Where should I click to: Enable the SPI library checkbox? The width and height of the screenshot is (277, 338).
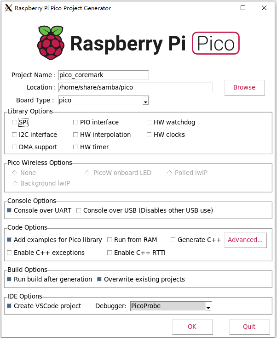tap(14, 122)
